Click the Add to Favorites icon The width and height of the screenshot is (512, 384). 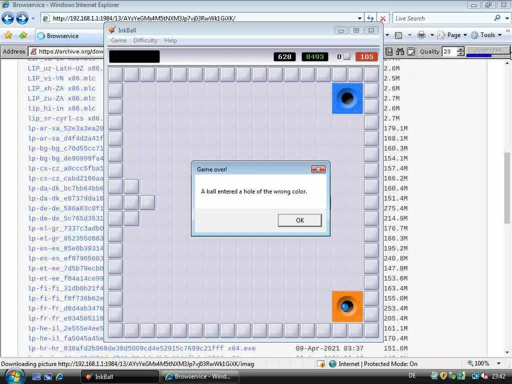coord(23,35)
